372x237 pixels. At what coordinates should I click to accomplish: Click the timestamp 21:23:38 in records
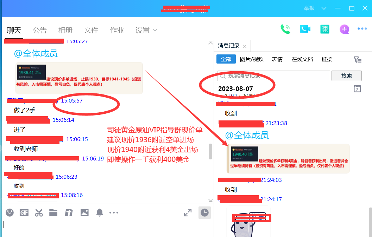pyautogui.click(x=276, y=123)
